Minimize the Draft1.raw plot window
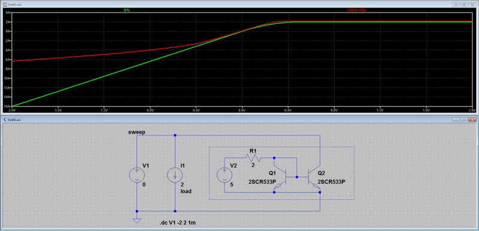 tap(456, 5)
